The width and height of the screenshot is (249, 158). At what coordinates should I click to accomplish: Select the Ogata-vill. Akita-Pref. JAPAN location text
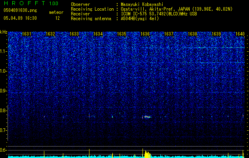pos(177,9)
